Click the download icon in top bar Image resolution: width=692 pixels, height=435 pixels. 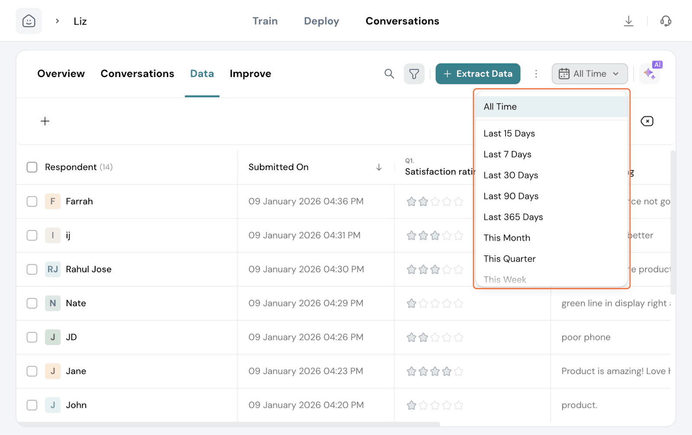[x=628, y=21]
